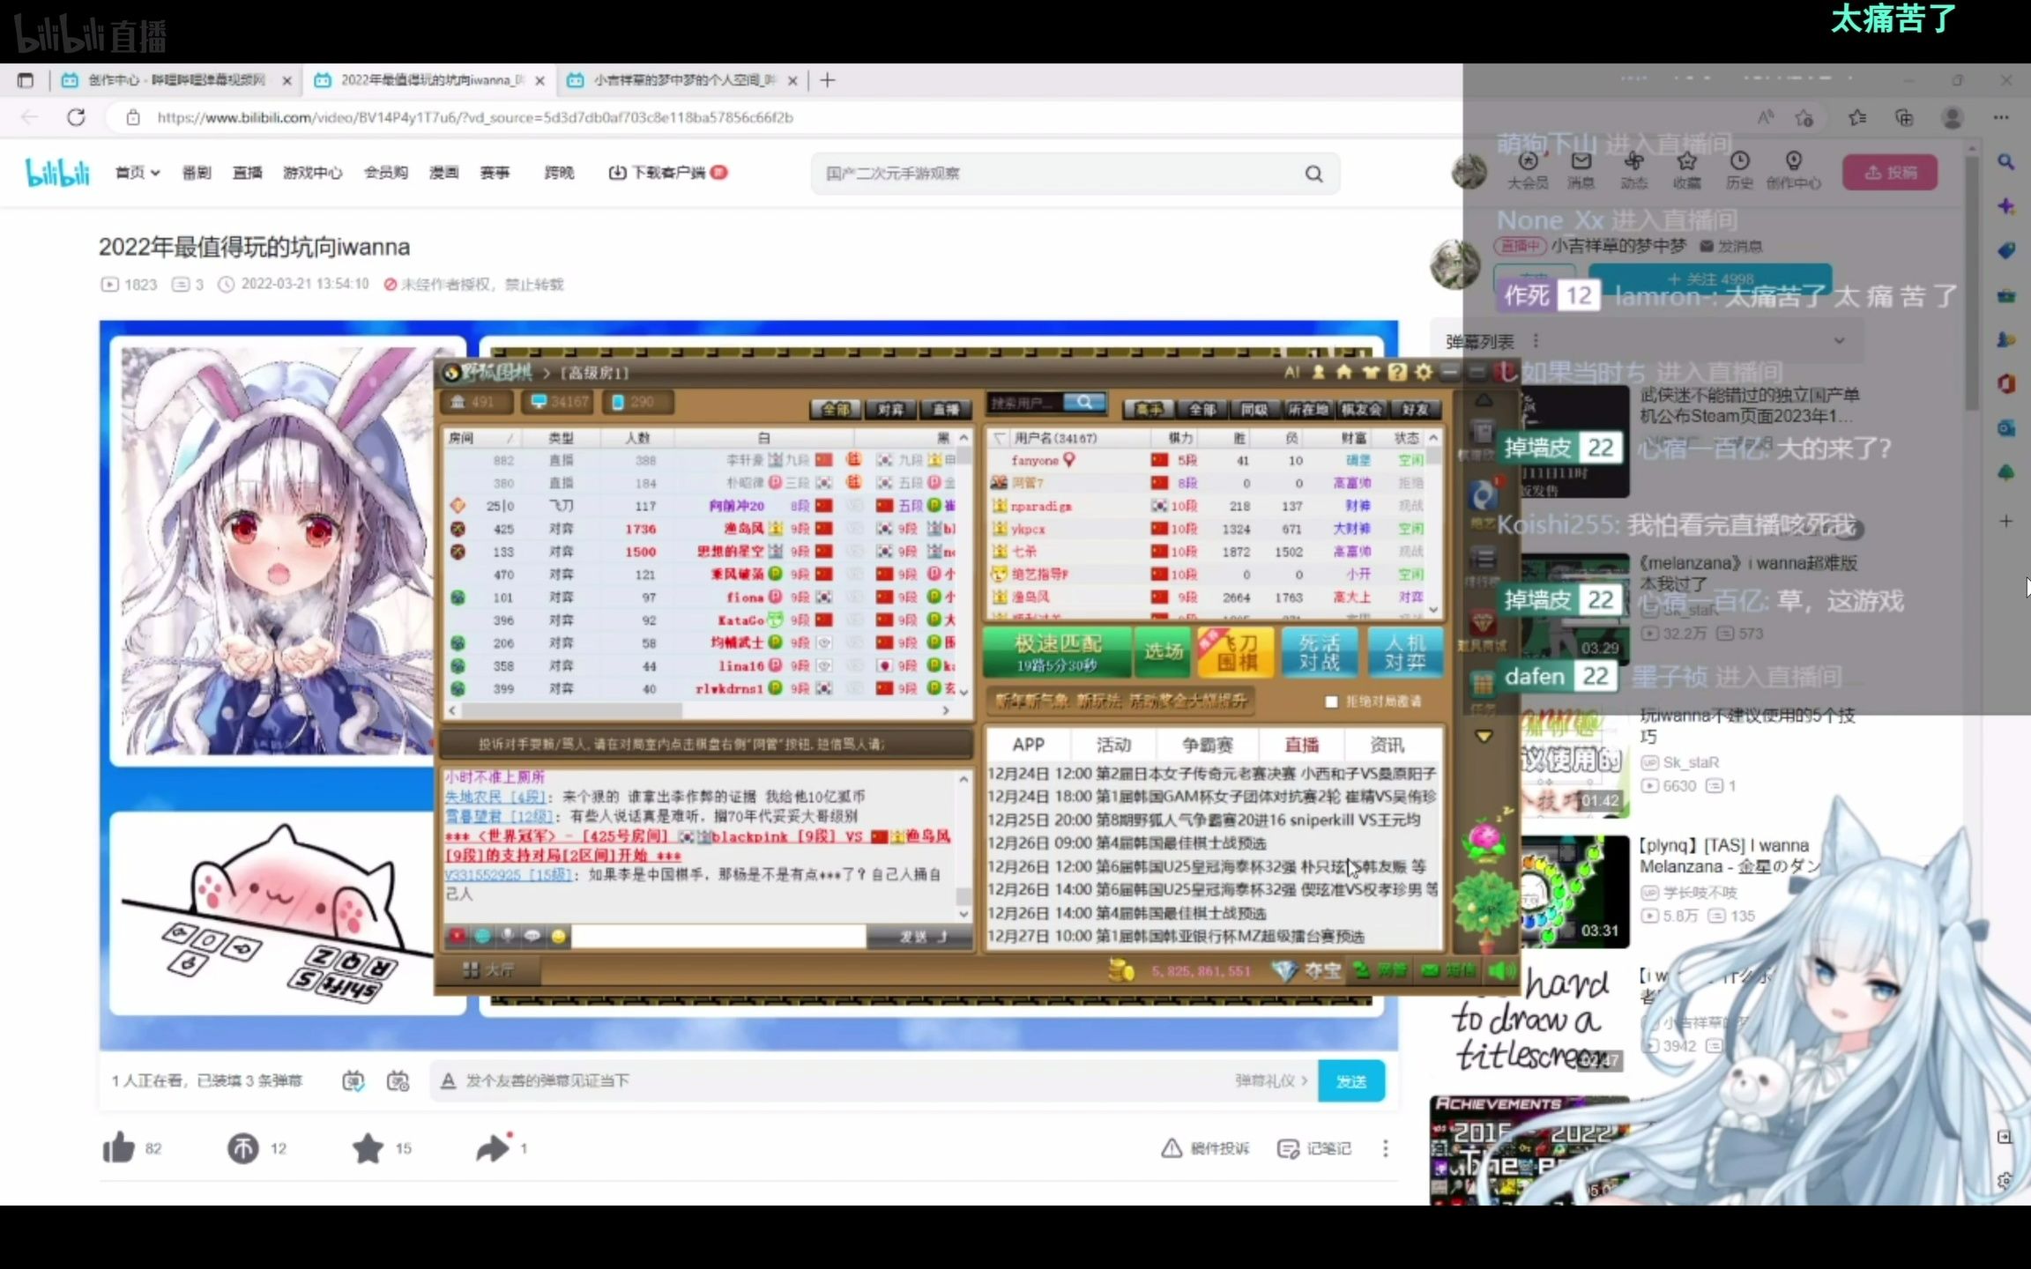Give coins to the video

[243, 1148]
